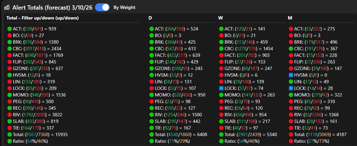Click the FLIP: (248/182) = 429 row
The height and width of the screenshot is (146, 357).
click(174, 62)
